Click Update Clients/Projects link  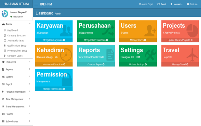[180, 40]
